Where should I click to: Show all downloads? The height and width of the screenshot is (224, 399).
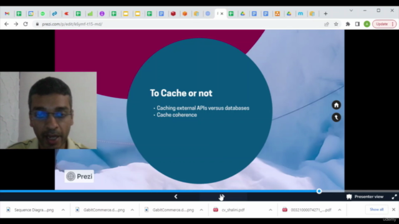point(377,210)
